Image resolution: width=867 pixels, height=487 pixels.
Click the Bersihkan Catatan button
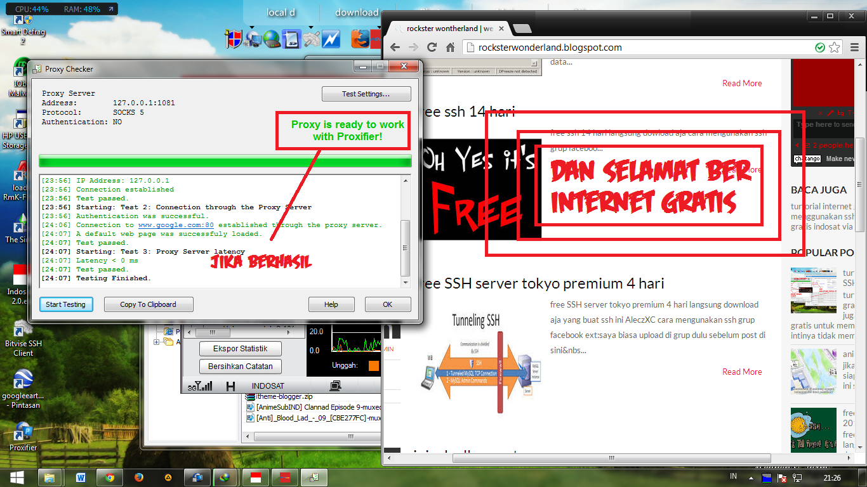click(x=241, y=367)
